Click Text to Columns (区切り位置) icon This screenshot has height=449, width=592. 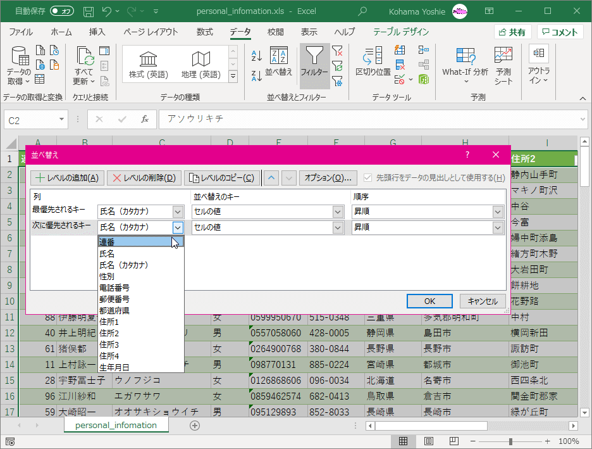373,62
